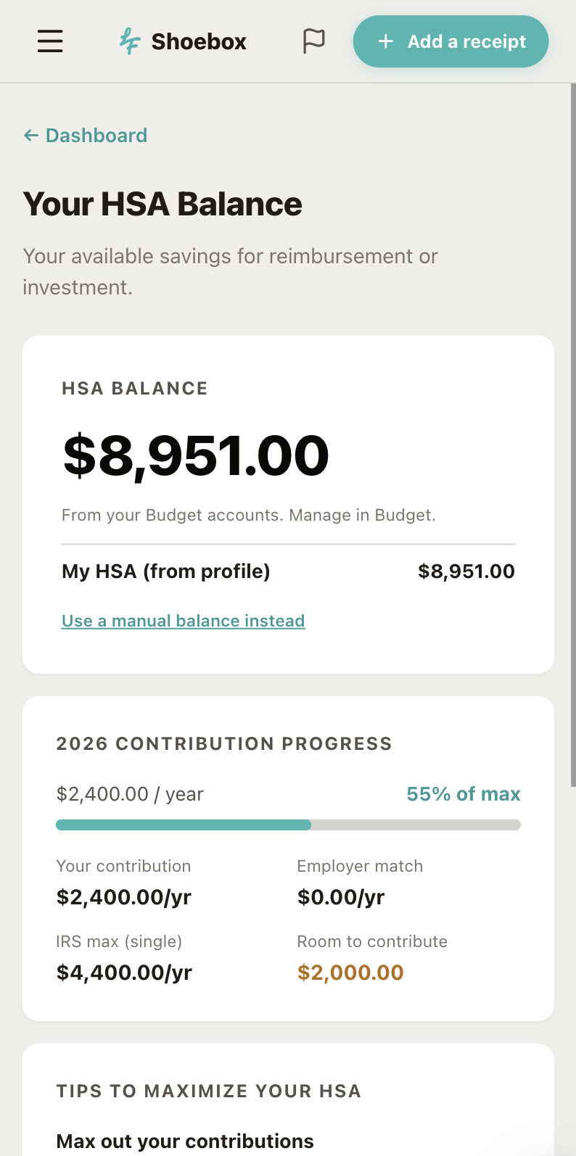Click the Room to contribute $2,000.00 value
The height and width of the screenshot is (1156, 576).
(x=350, y=973)
